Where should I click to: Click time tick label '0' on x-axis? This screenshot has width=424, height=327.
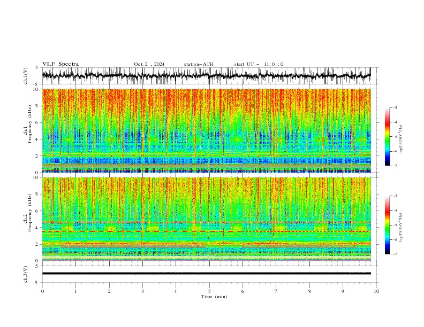coord(42,291)
